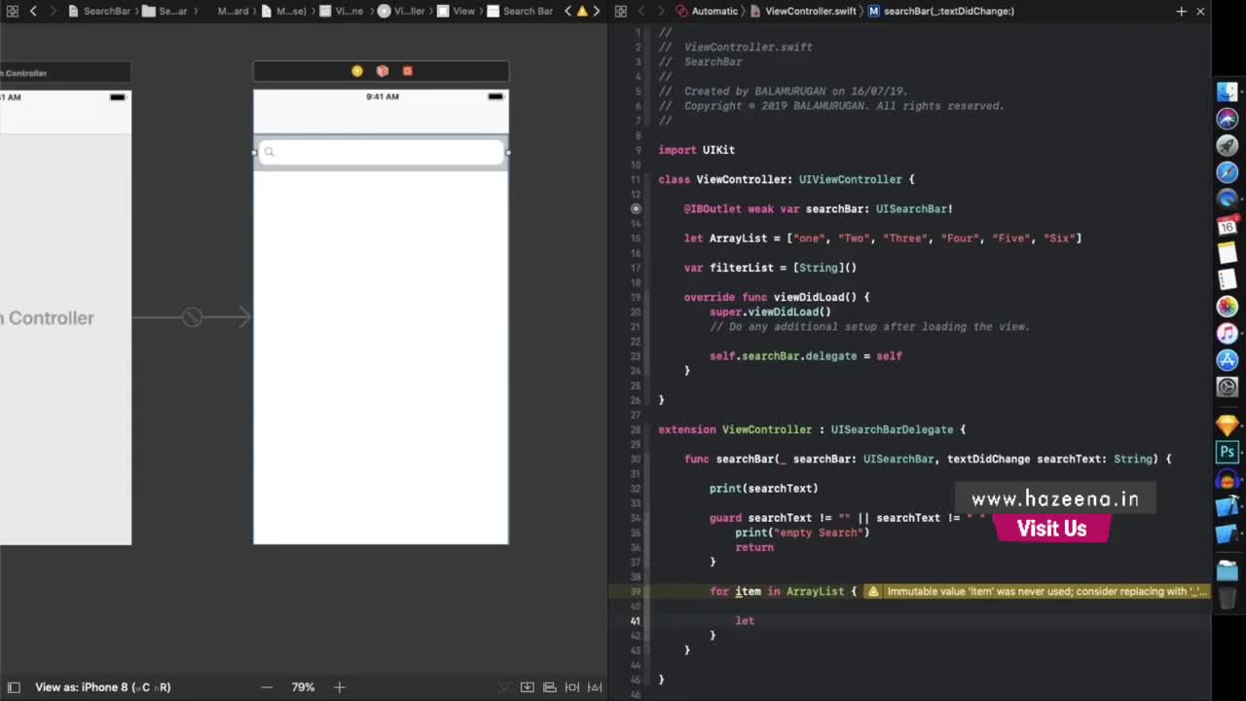Open the related items grid in storyboard editor
The height and width of the screenshot is (701, 1246).
point(13,11)
